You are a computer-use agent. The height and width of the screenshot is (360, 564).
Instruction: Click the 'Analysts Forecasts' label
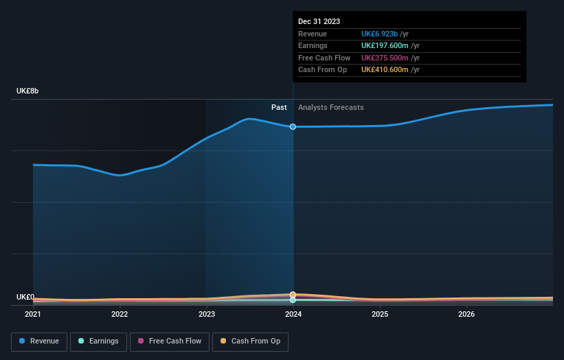click(x=331, y=108)
